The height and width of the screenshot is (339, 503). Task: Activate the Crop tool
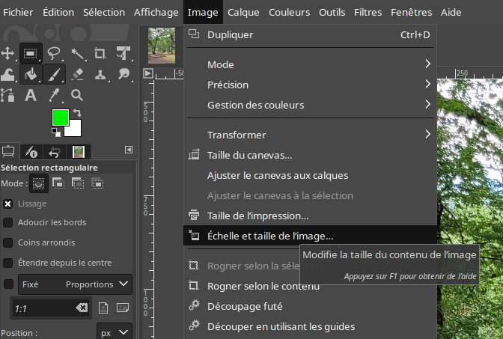click(100, 53)
